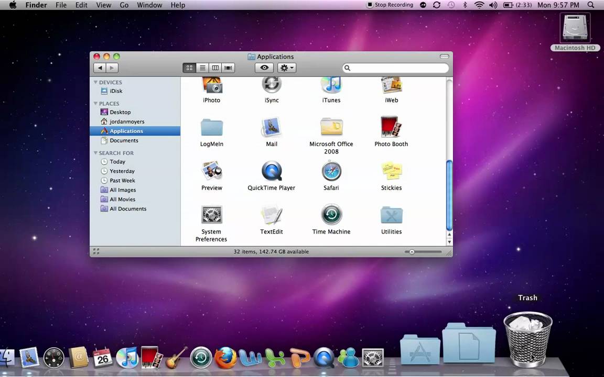Launch Microsoft Excel from the Dock
604x377 pixels.
point(275,358)
